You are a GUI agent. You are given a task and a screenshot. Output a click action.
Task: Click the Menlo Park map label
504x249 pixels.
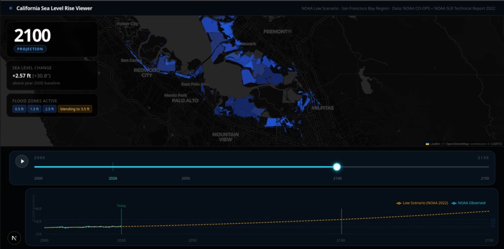176,95
